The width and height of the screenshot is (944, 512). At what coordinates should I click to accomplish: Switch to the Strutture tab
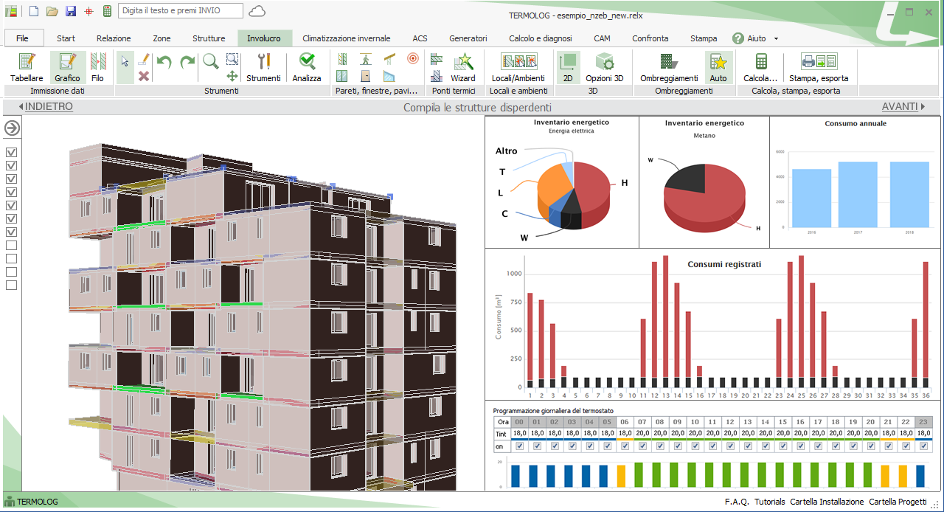[x=209, y=38]
